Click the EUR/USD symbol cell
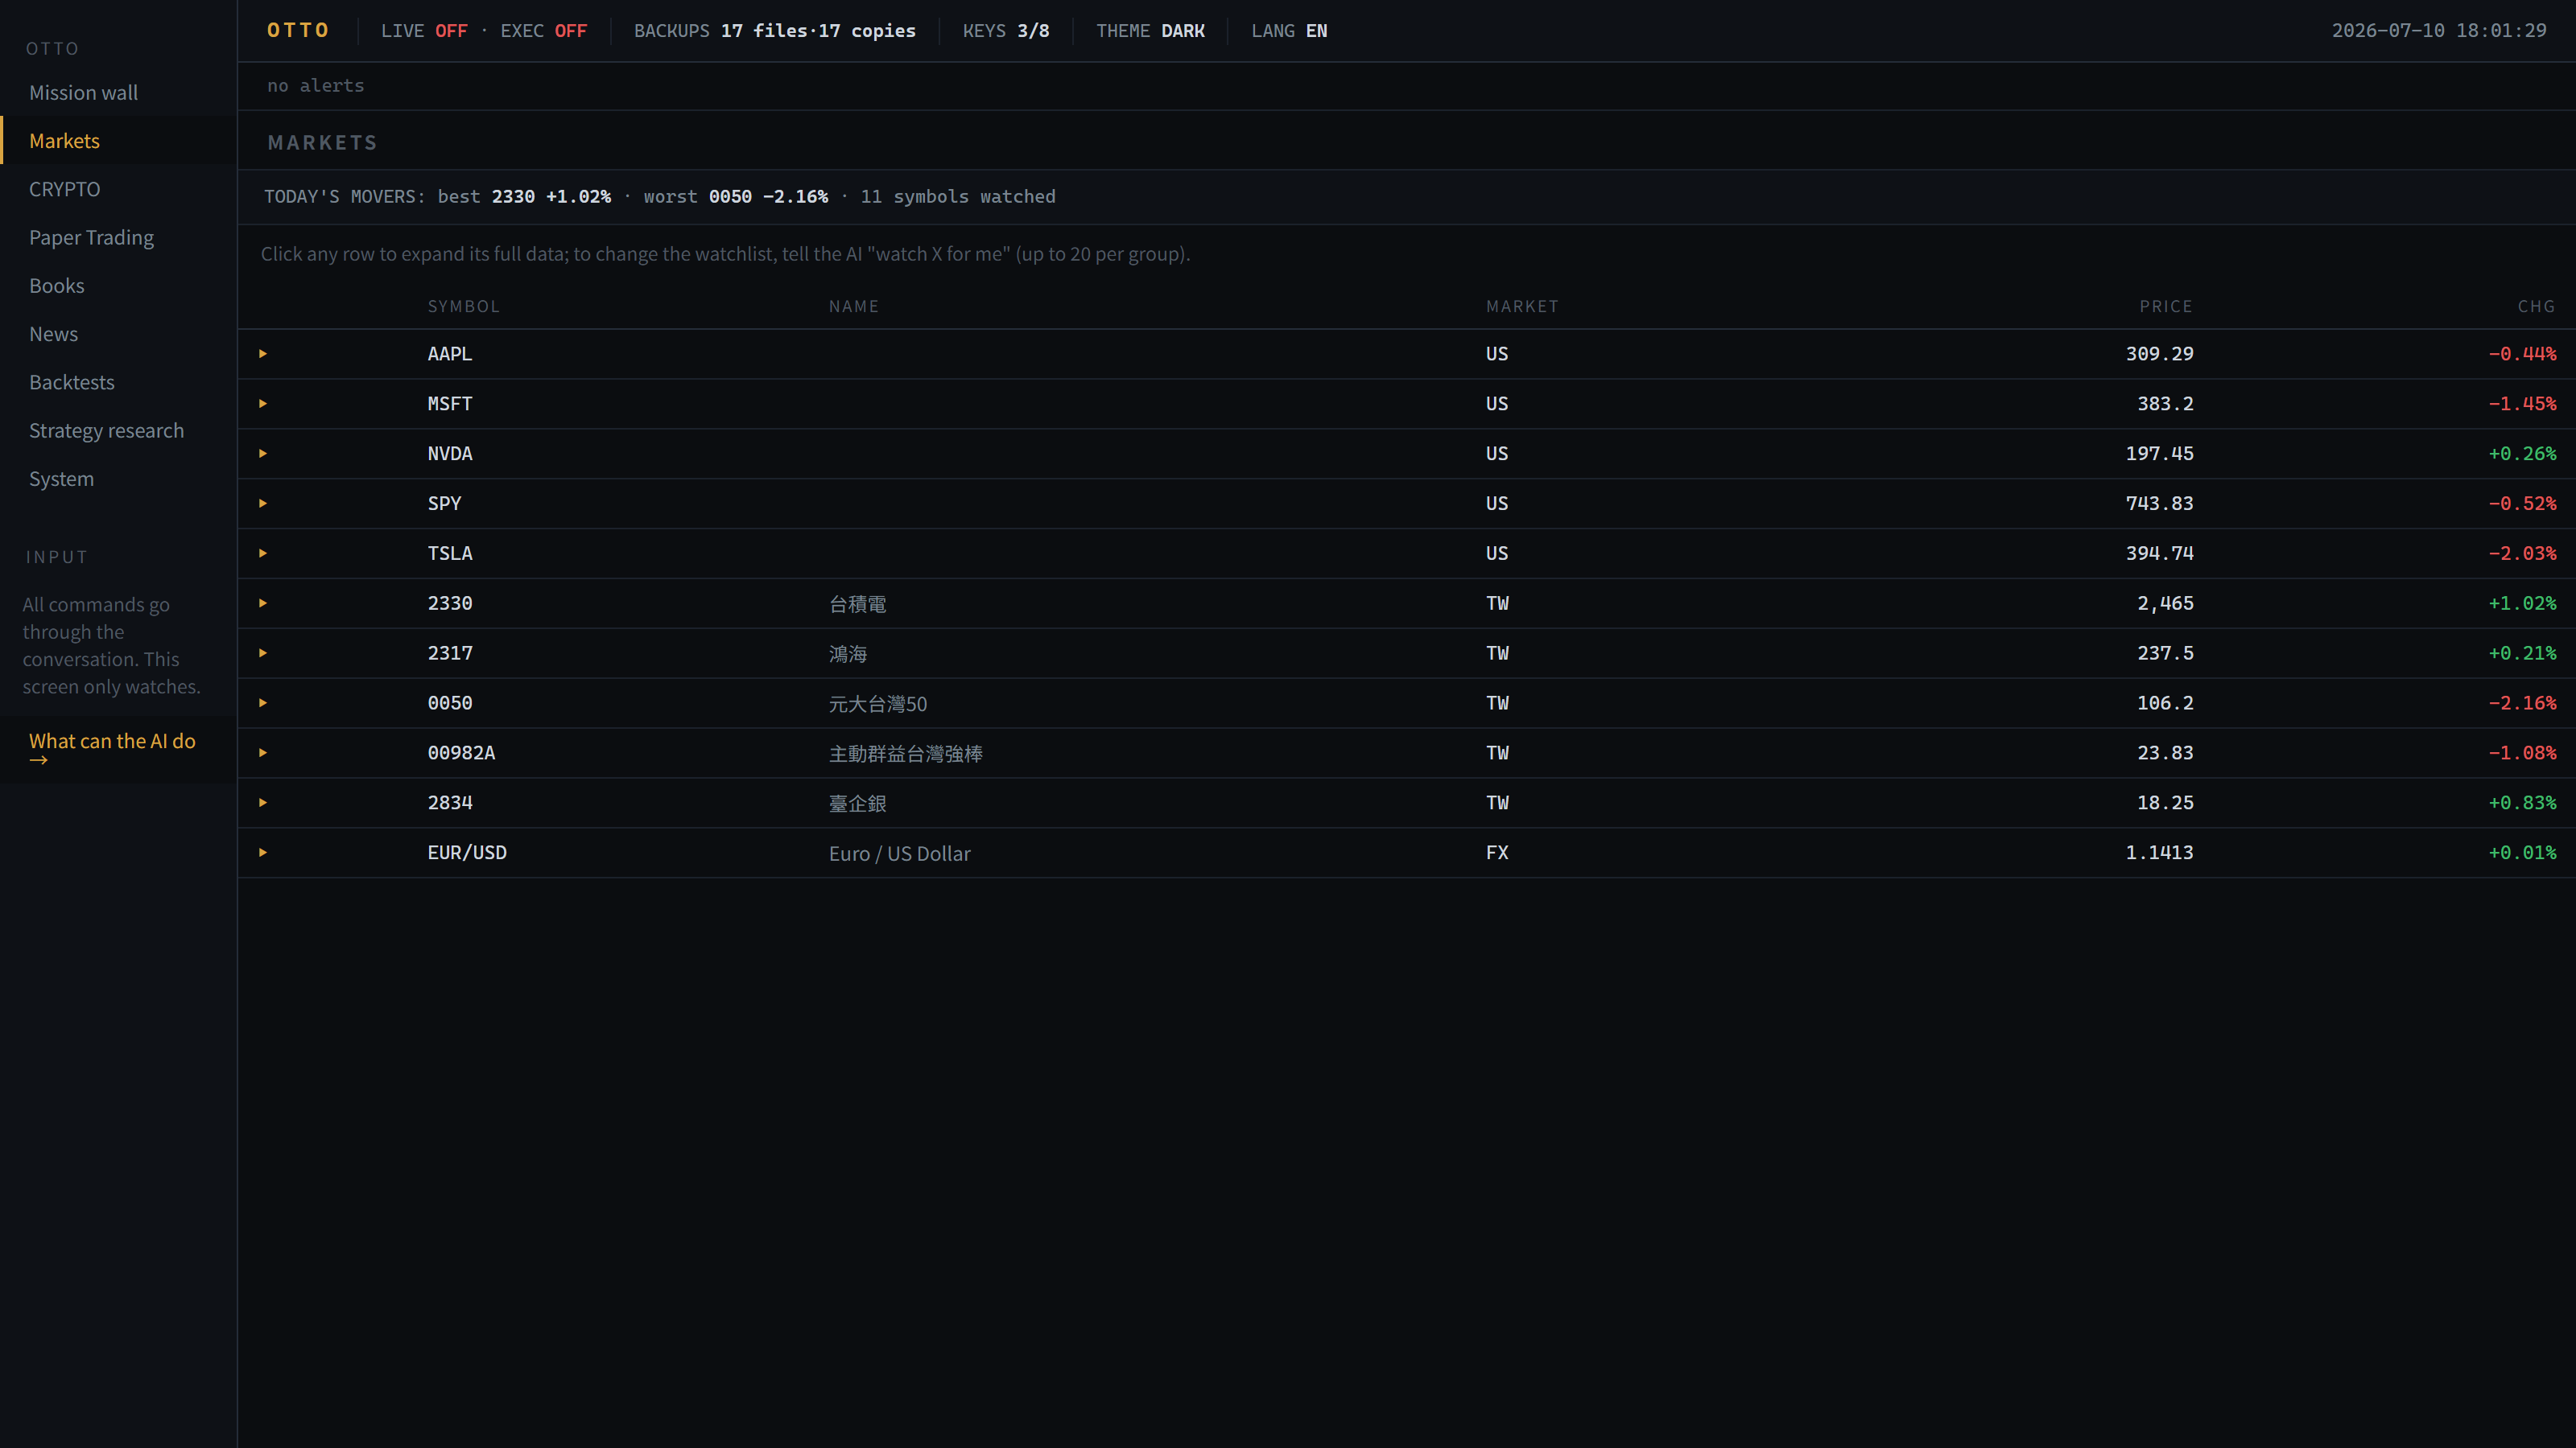The width and height of the screenshot is (2576, 1448). tap(467, 854)
